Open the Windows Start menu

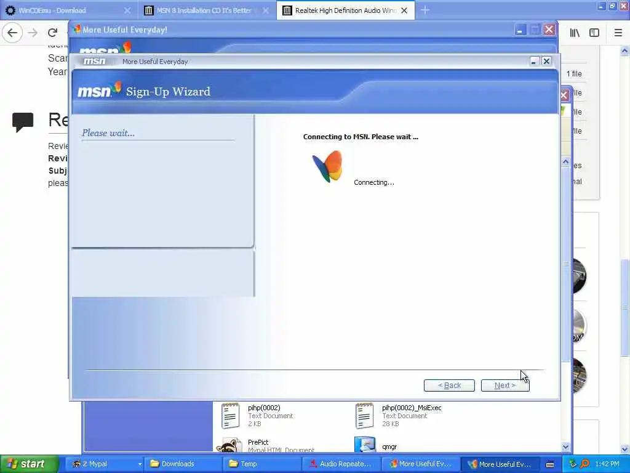pos(29,464)
